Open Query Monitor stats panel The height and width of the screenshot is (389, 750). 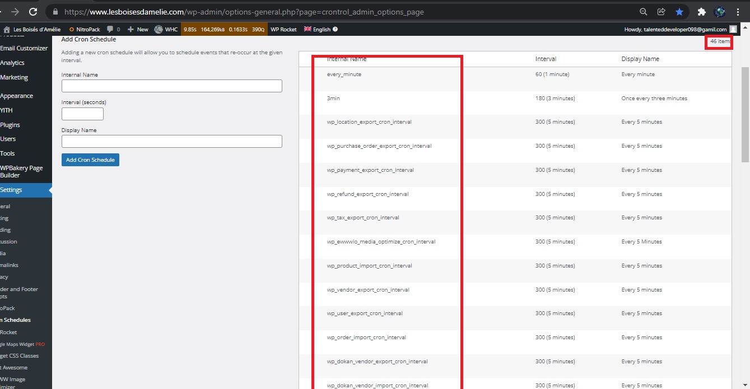click(x=224, y=29)
